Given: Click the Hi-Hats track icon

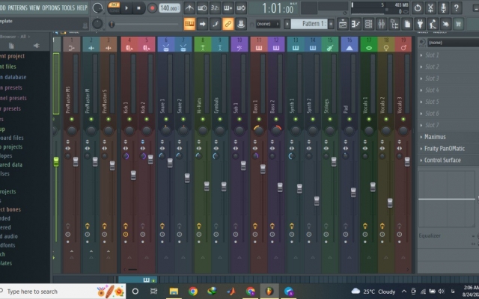Looking at the screenshot, I should tap(203, 48).
